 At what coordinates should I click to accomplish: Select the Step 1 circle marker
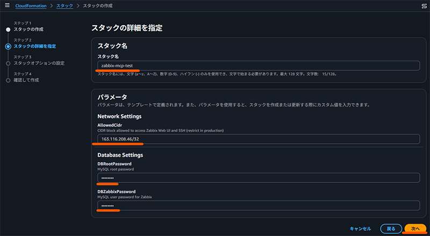click(x=8, y=29)
